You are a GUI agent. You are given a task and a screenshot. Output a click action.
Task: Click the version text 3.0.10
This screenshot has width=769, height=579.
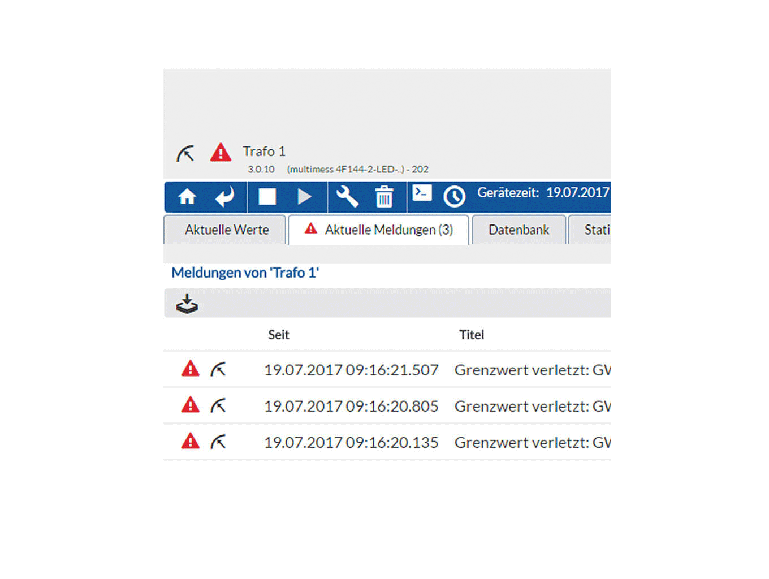pyautogui.click(x=261, y=169)
